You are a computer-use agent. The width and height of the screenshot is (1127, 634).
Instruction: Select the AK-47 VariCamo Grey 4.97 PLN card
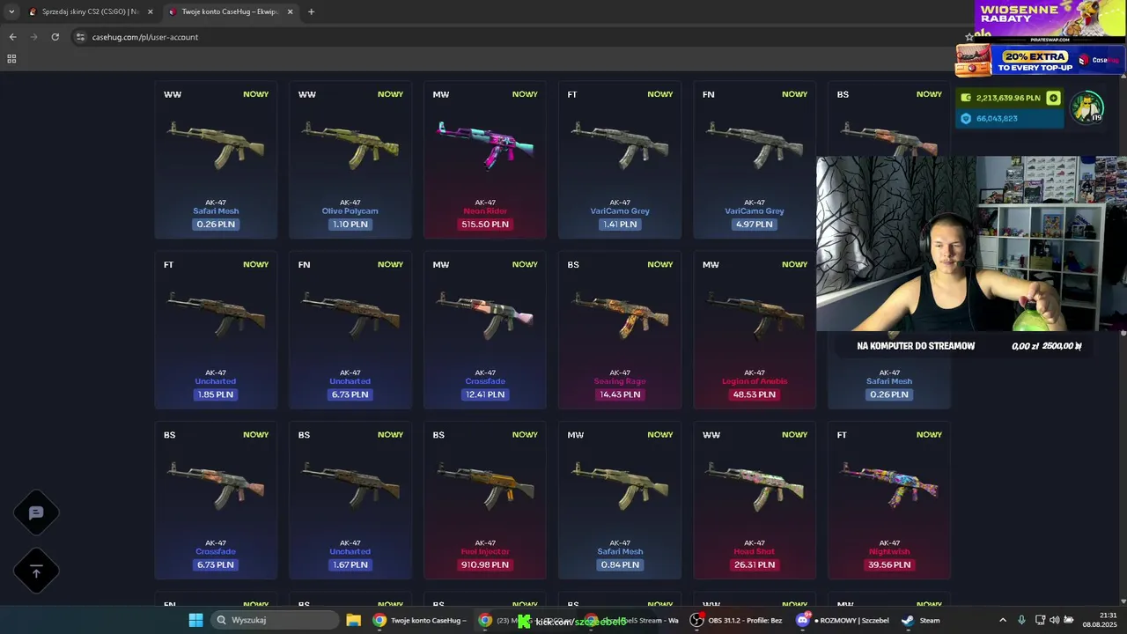755,159
